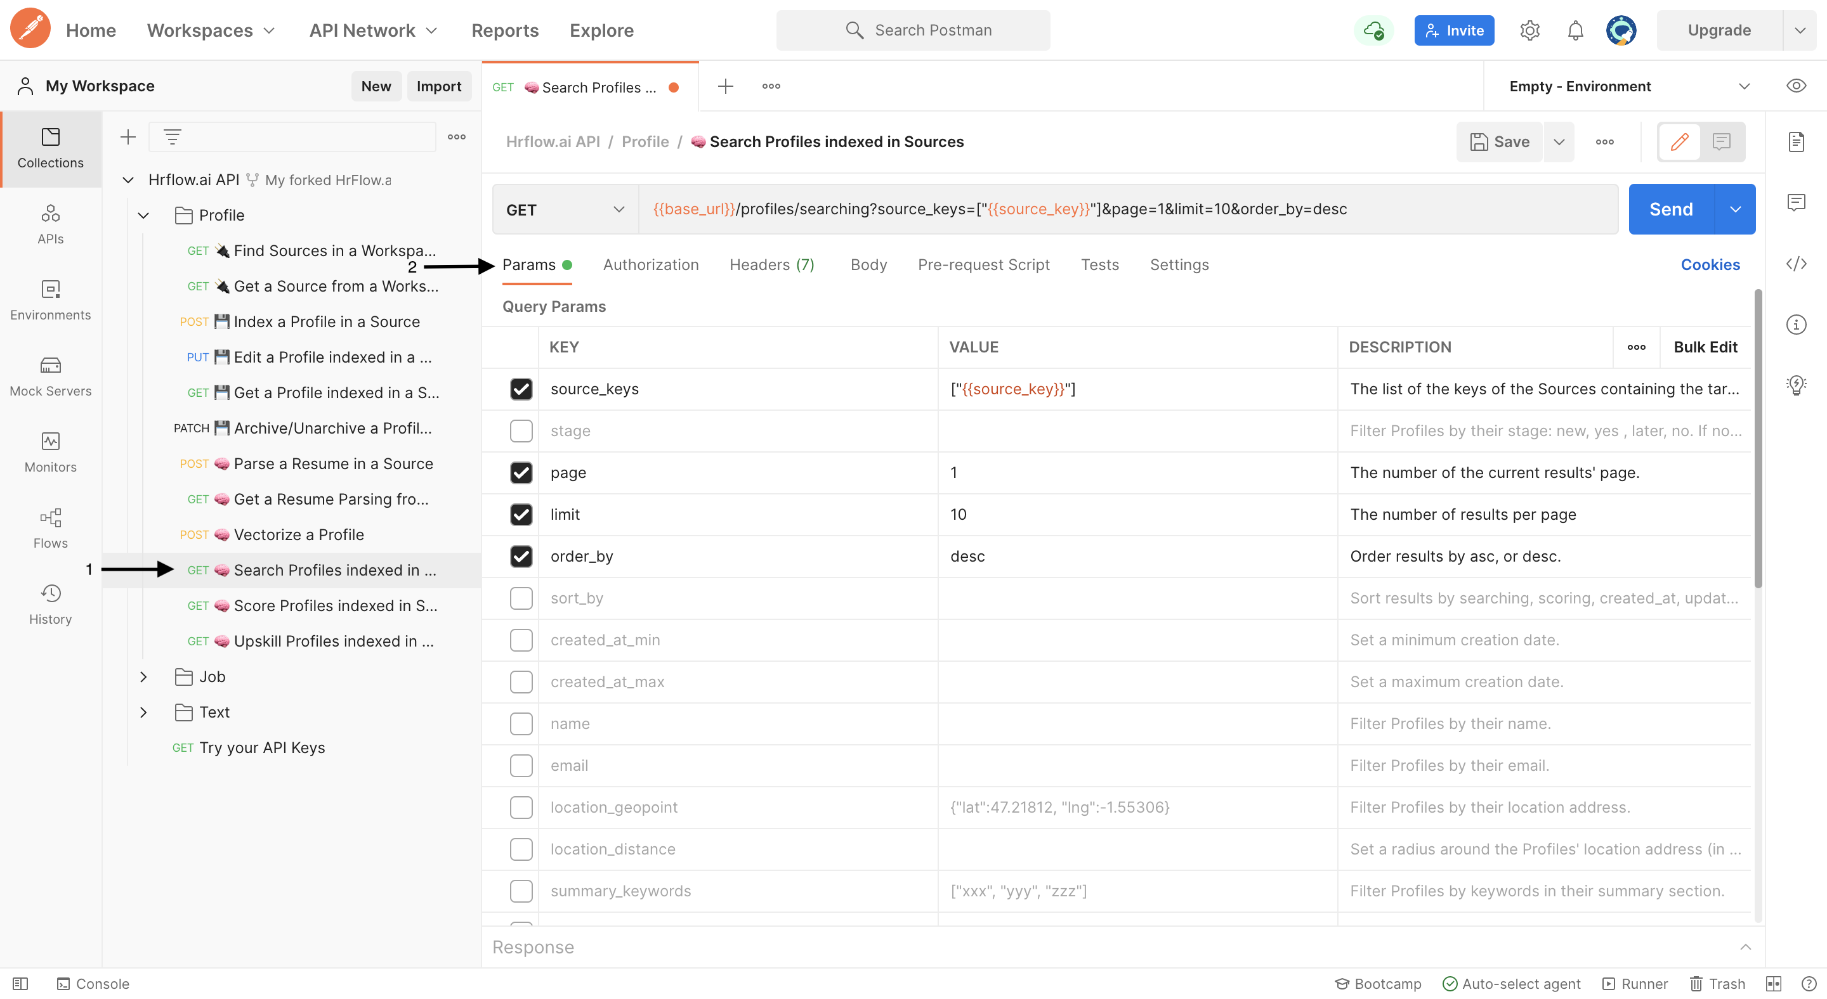The image size is (1827, 999).
Task: Uncheck the order_by parameter
Action: pos(521,556)
